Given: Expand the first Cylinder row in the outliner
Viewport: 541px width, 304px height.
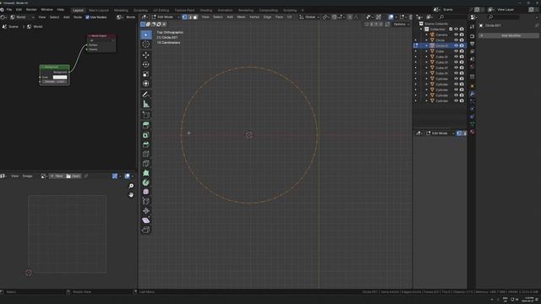Looking at the screenshot, I should [426, 79].
